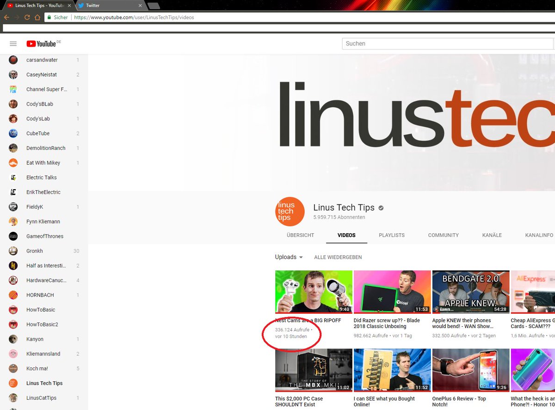The width and height of the screenshot is (555, 410).
Task: Click ALLE WIEDERGEBEN play all button
Action: (x=338, y=257)
